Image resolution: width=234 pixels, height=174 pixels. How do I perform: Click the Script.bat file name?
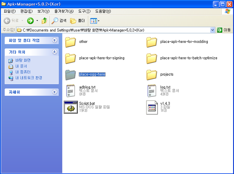pos(87,103)
